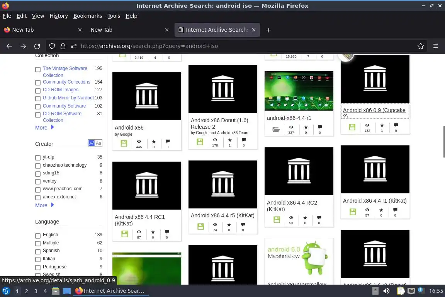The height and width of the screenshot is (297, 445).
Task: Open the Edit menu
Action: pyautogui.click(x=22, y=16)
